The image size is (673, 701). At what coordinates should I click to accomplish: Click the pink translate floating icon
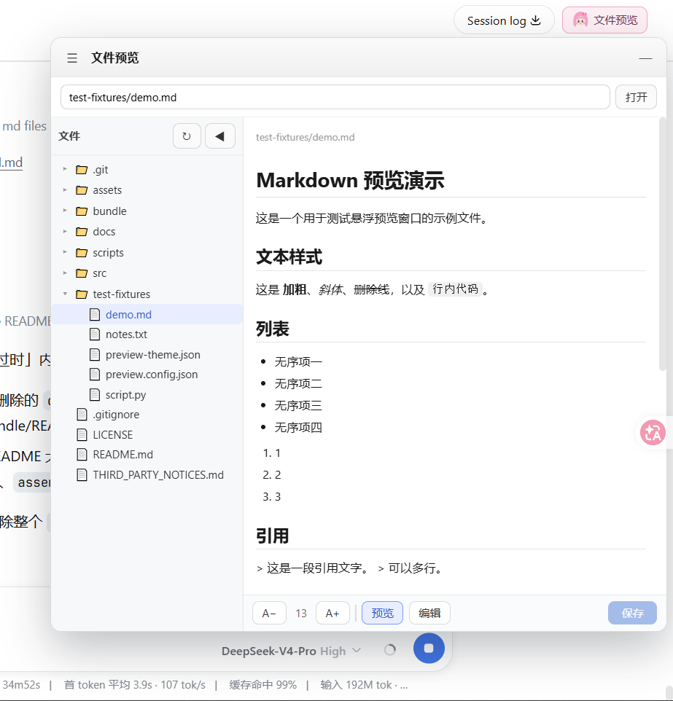[x=653, y=432]
